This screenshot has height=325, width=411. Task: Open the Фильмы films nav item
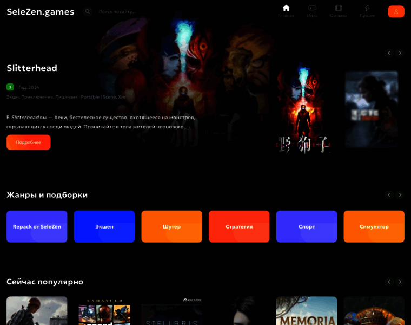coord(339,11)
